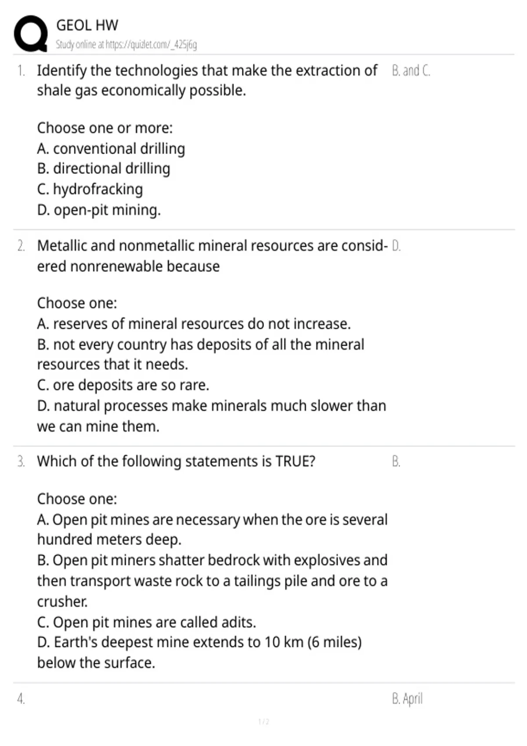Click the 'B.' answer for question 3

(396, 462)
